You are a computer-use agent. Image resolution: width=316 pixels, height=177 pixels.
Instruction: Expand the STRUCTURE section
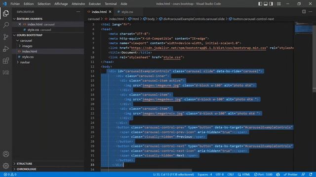pyautogui.click(x=24, y=164)
